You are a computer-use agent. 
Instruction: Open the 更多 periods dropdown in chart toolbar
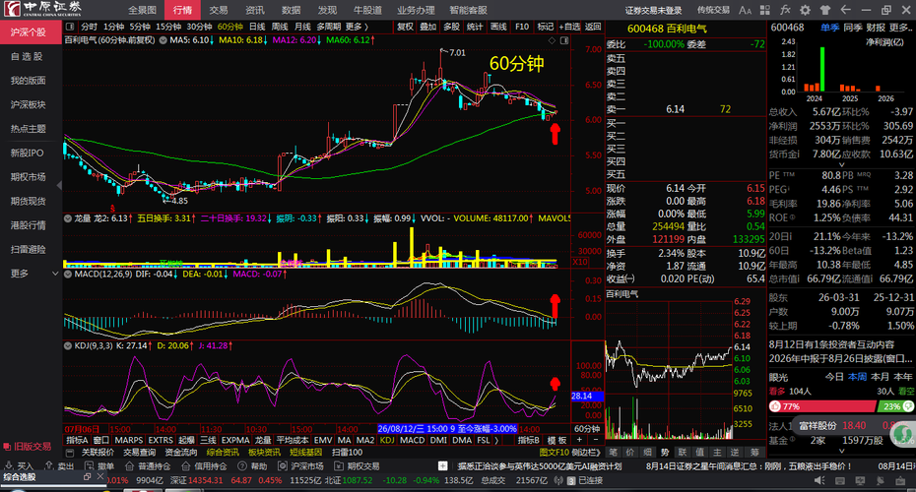point(357,27)
